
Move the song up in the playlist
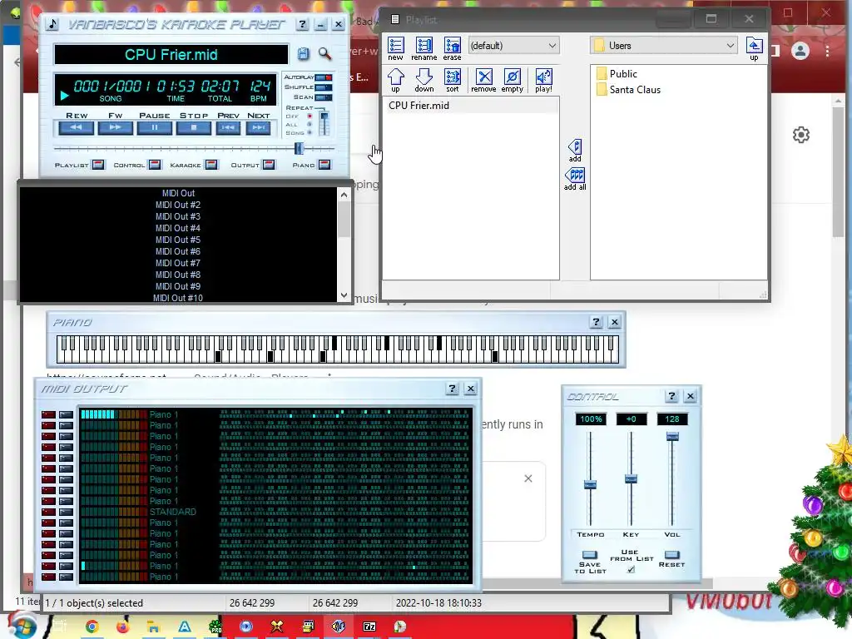click(x=395, y=81)
